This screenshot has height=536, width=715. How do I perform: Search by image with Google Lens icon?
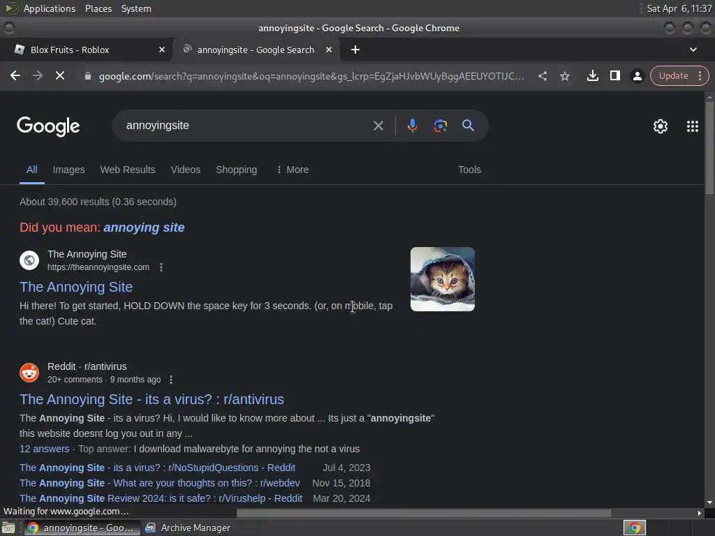click(440, 126)
